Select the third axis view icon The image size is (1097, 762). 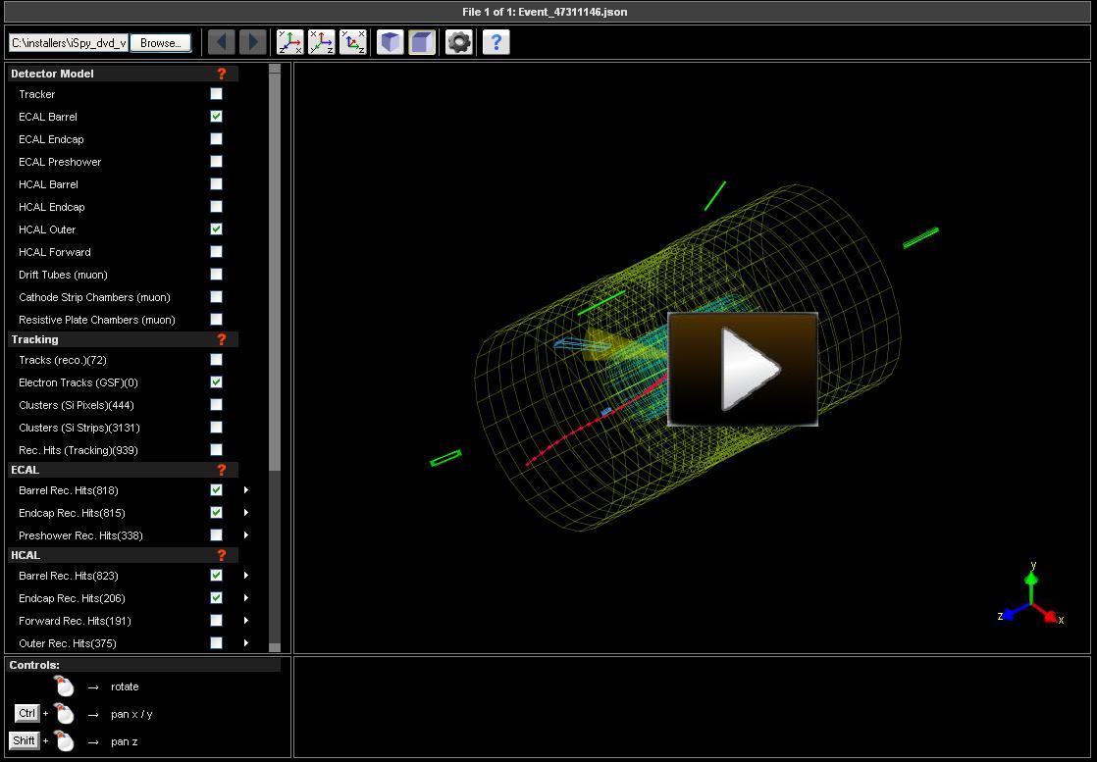tap(353, 42)
